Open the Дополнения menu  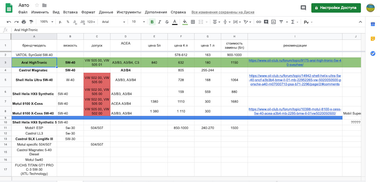point(156,12)
